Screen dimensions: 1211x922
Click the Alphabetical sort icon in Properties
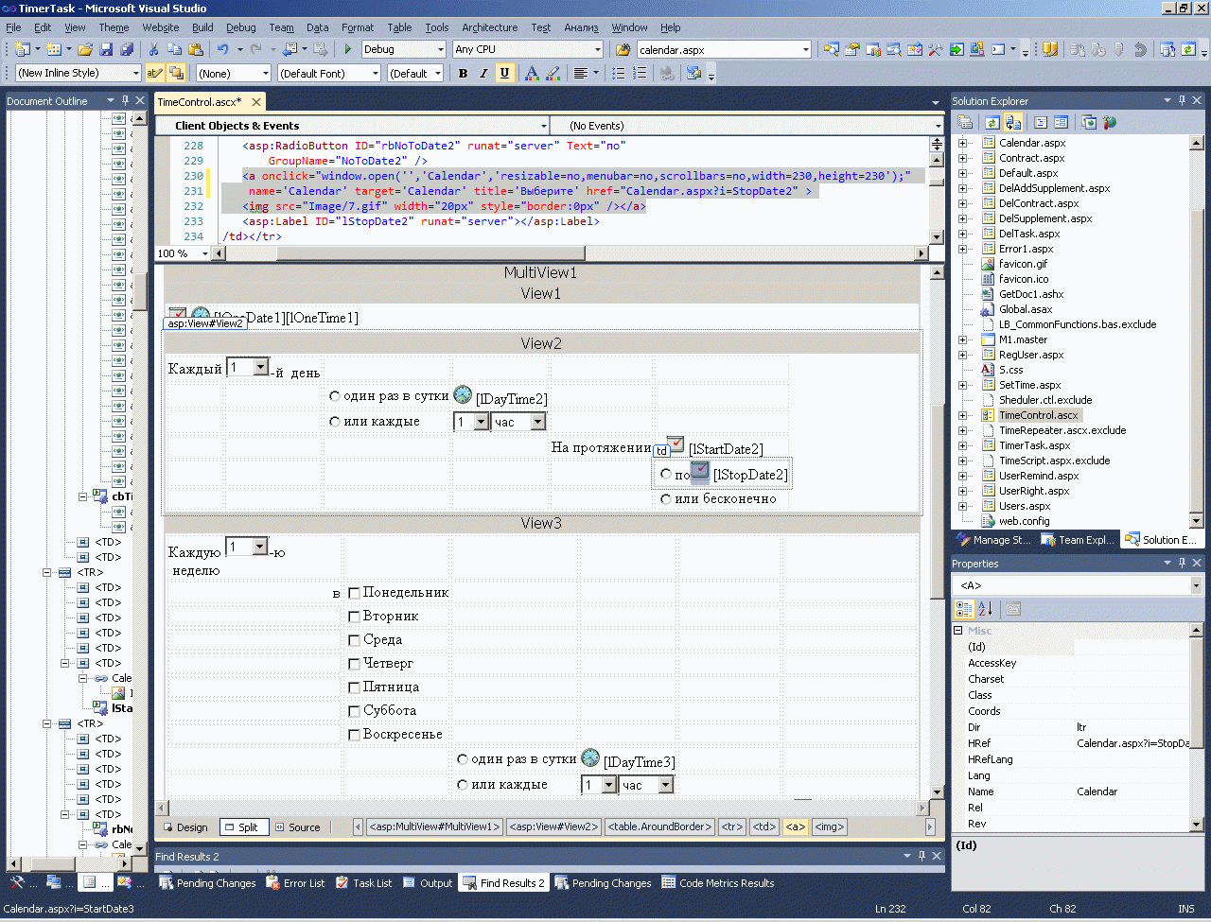(986, 609)
